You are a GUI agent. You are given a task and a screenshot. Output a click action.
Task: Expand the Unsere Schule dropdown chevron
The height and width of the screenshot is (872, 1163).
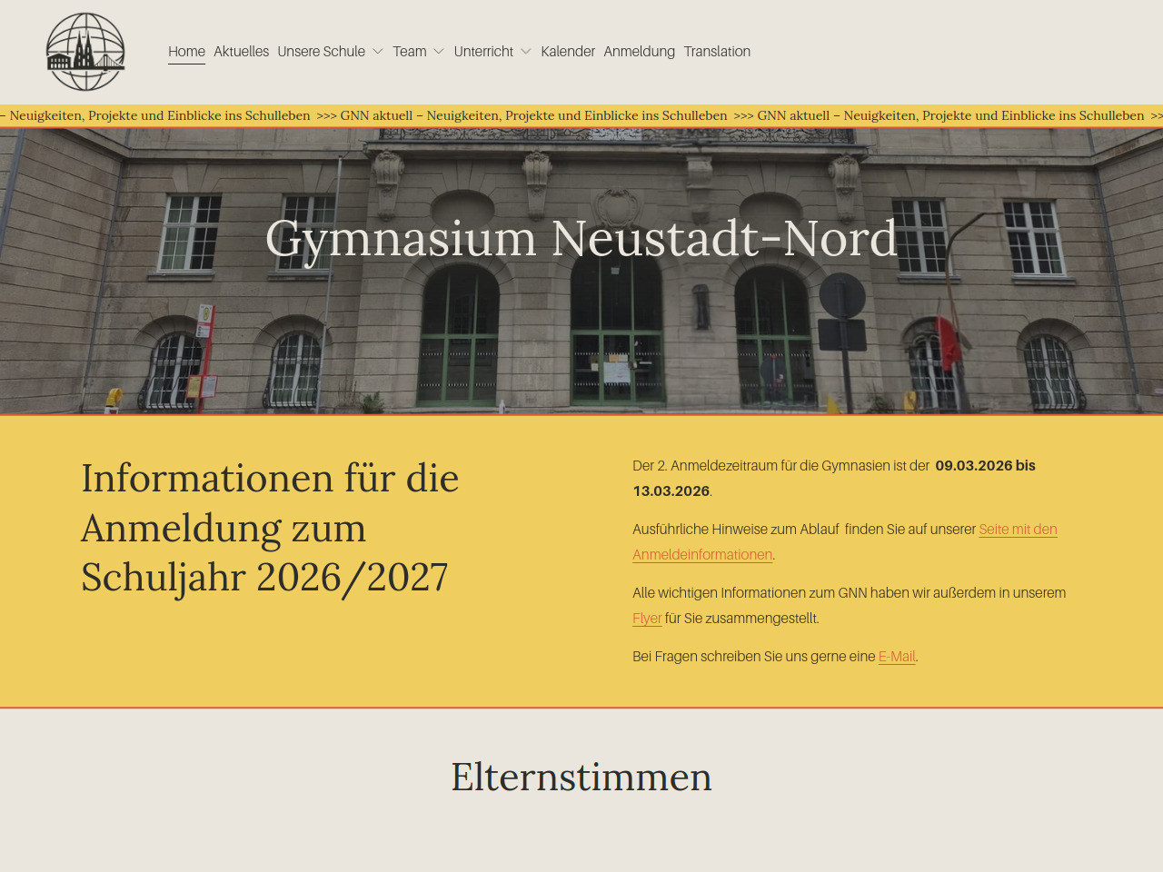point(378,52)
